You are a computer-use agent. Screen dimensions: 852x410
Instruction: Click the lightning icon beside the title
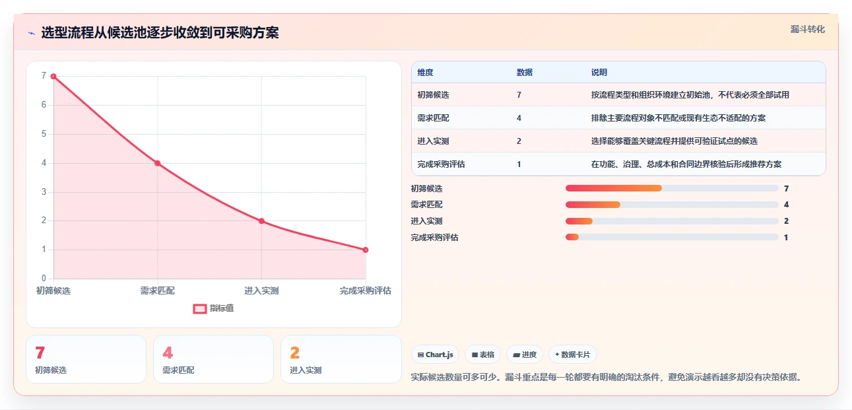[x=31, y=33]
